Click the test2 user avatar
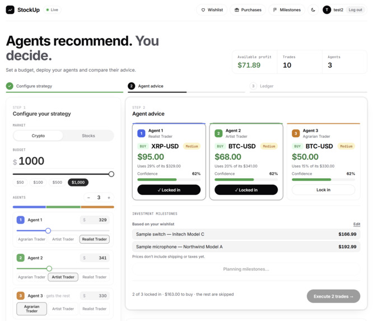The height and width of the screenshot is (321, 378). [x=326, y=10]
